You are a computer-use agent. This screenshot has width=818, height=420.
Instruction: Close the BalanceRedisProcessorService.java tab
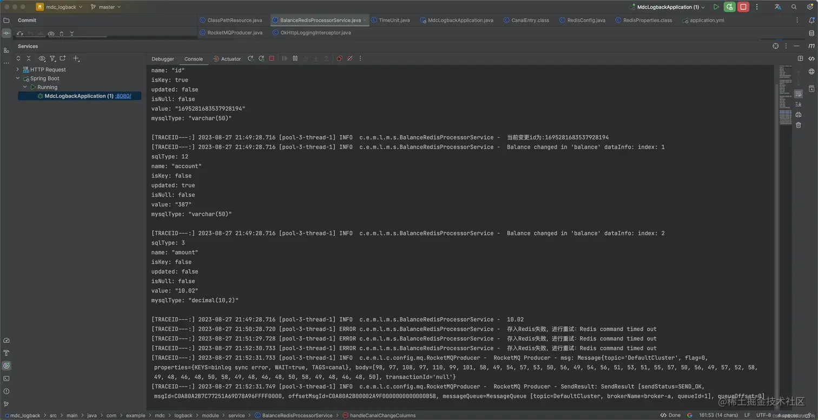point(365,20)
